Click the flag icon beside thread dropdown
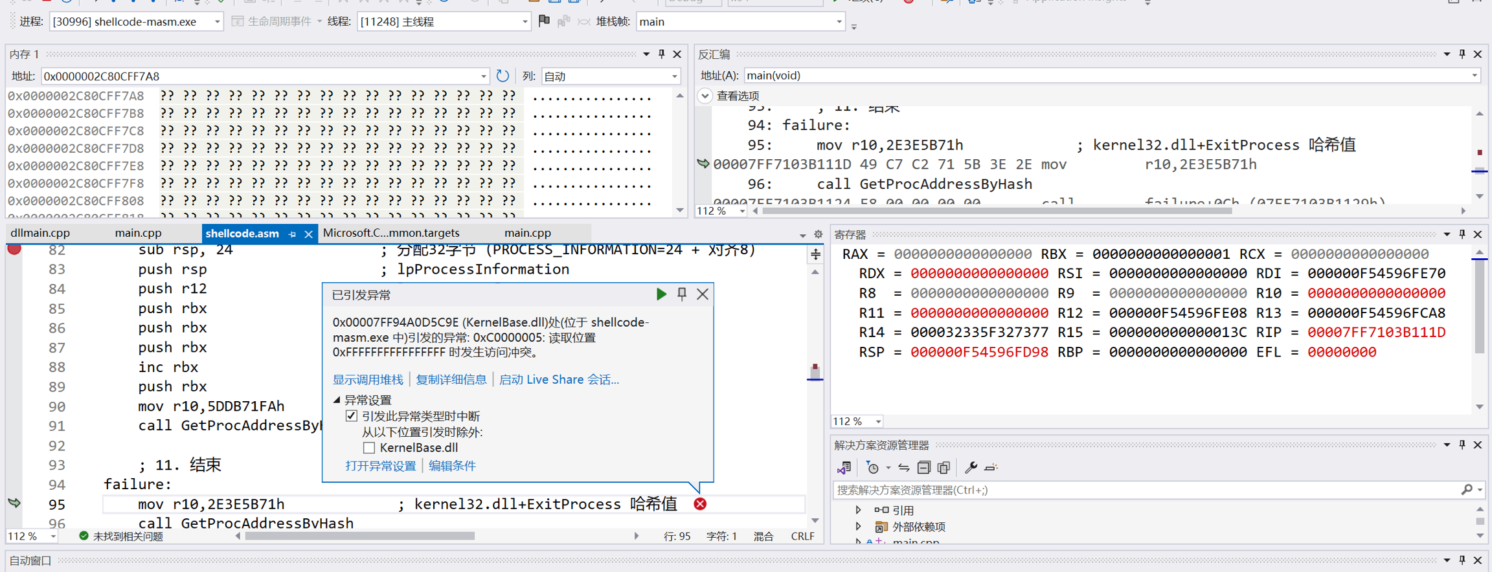Image resolution: width=1492 pixels, height=572 pixels. (x=544, y=21)
